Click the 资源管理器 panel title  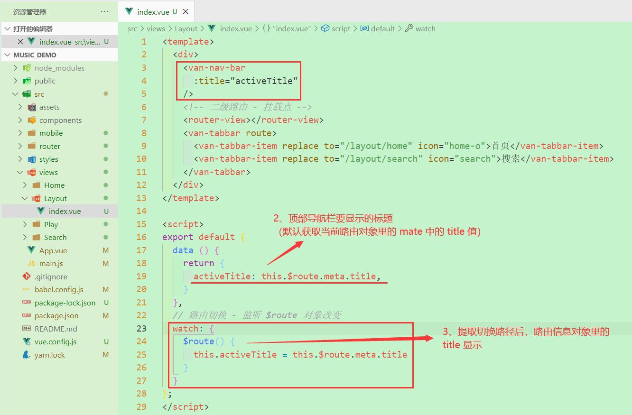point(30,12)
